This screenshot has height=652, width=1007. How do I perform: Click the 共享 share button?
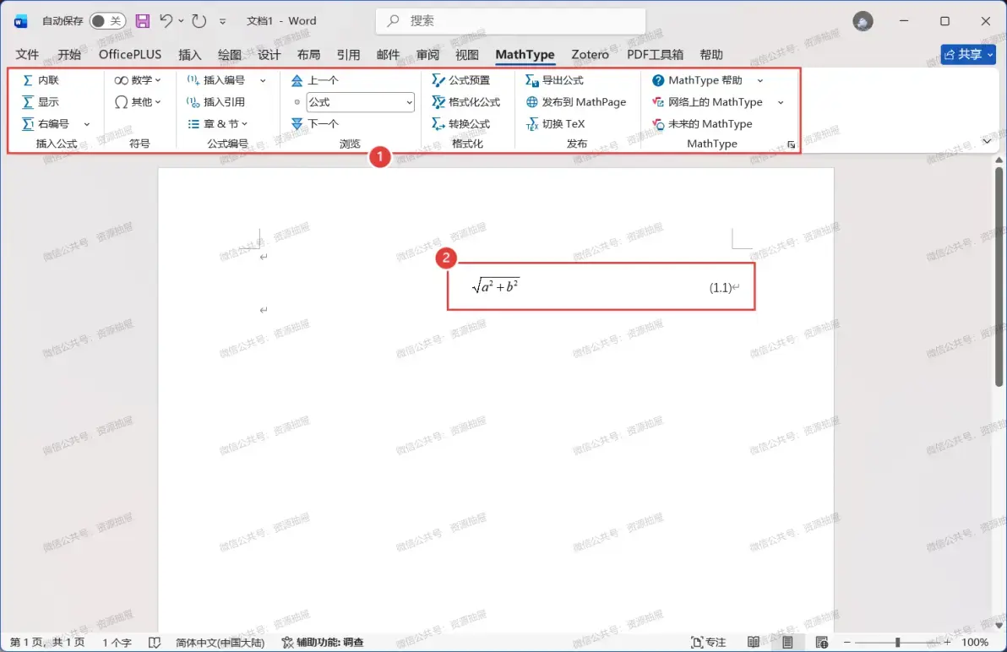point(968,55)
